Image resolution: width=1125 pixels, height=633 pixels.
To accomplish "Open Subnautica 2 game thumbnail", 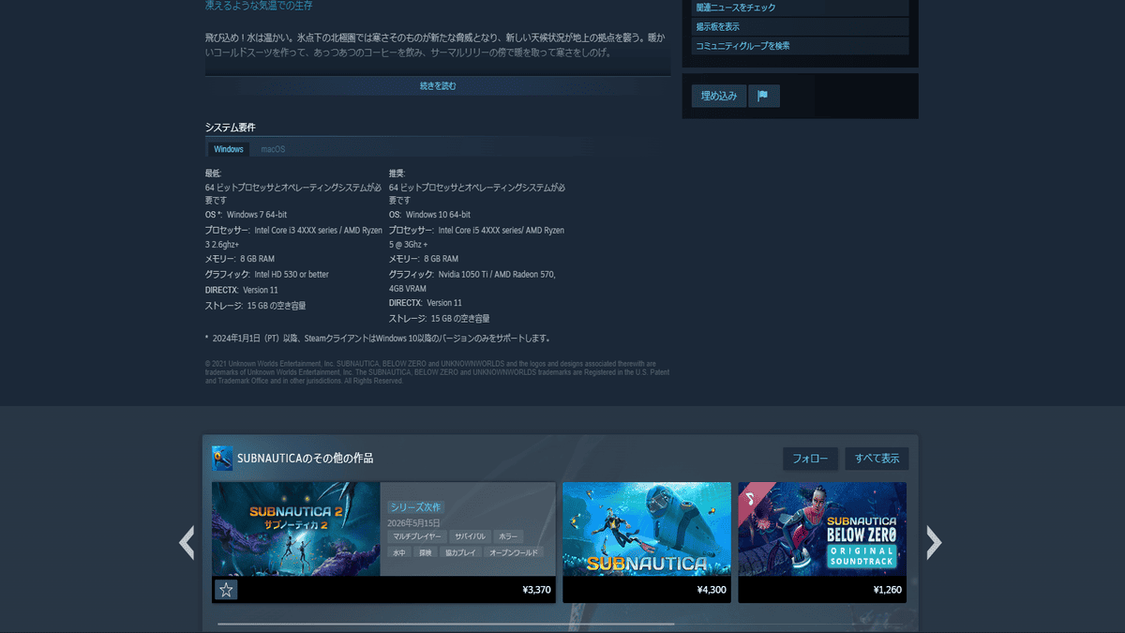I will tap(296, 529).
